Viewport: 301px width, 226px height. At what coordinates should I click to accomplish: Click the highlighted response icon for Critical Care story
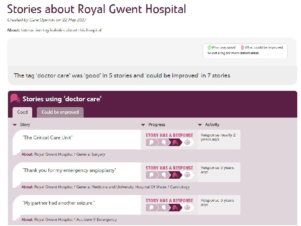(x=176, y=142)
